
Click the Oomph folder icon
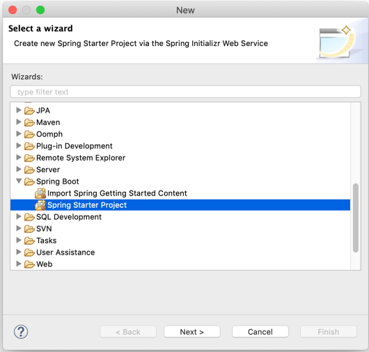click(29, 134)
